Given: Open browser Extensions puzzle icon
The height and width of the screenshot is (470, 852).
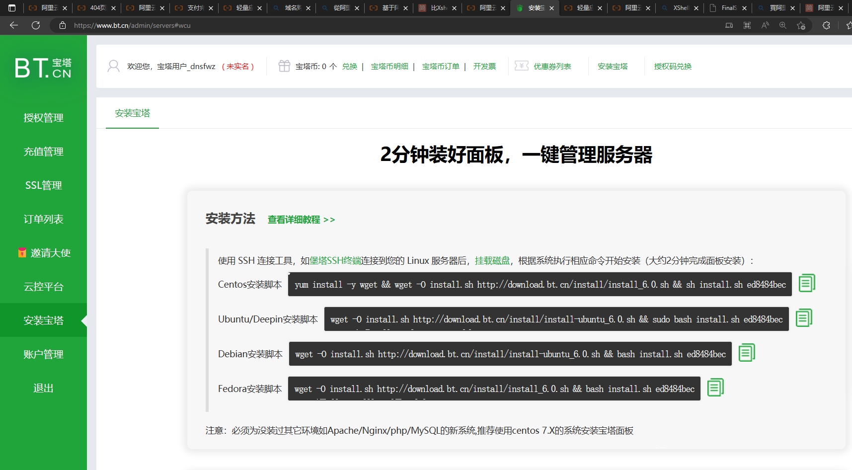Looking at the screenshot, I should [826, 25].
